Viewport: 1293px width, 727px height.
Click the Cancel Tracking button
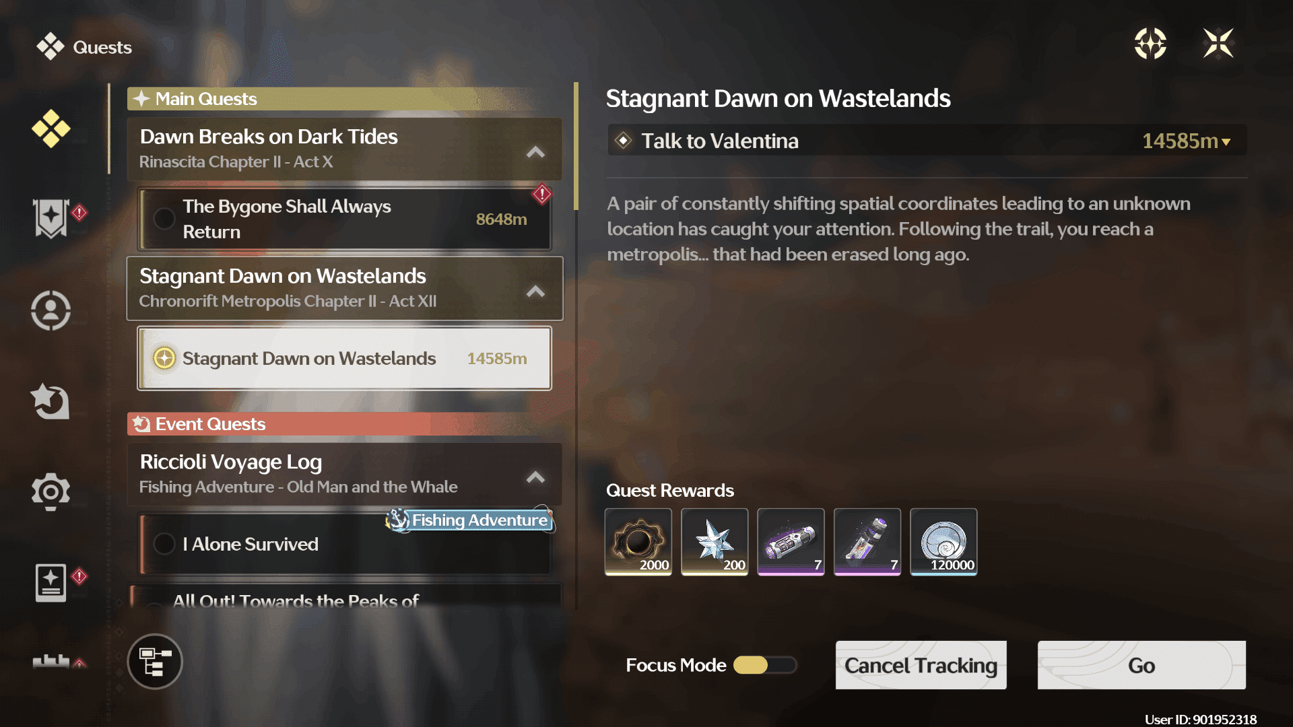pos(921,665)
